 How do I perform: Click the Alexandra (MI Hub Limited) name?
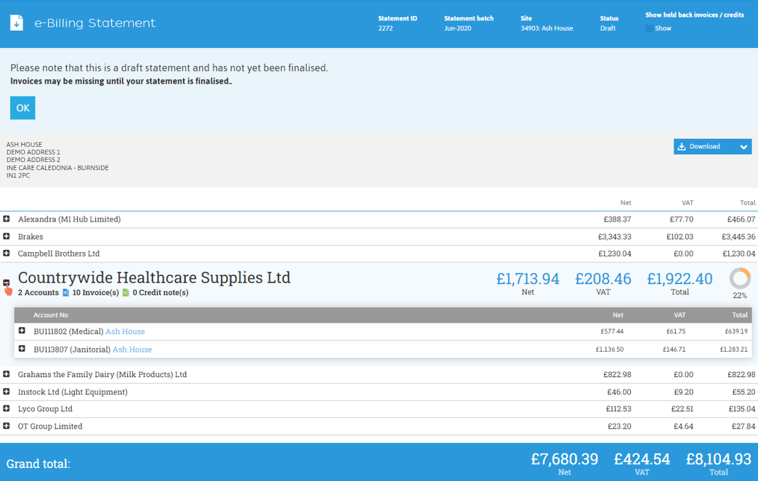tap(69, 219)
